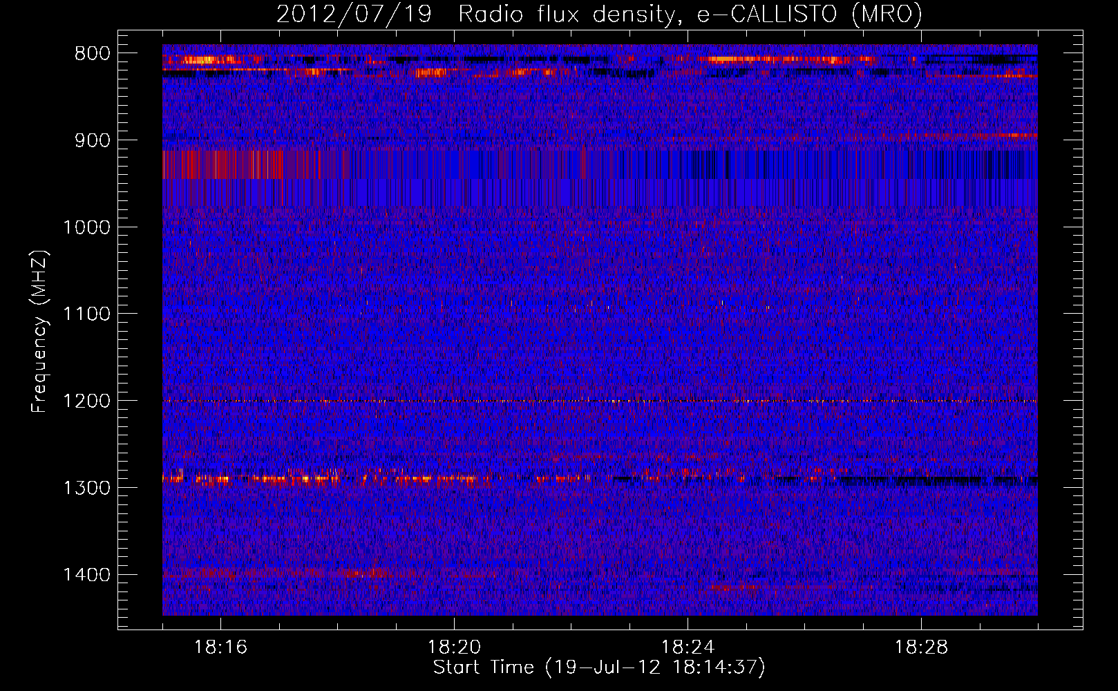Click the 1300 frequency tick label
Image resolution: width=1118 pixels, height=691 pixels.
[x=86, y=489]
